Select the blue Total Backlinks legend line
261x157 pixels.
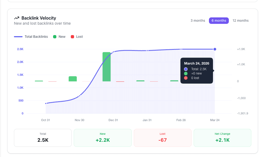pos(18,37)
